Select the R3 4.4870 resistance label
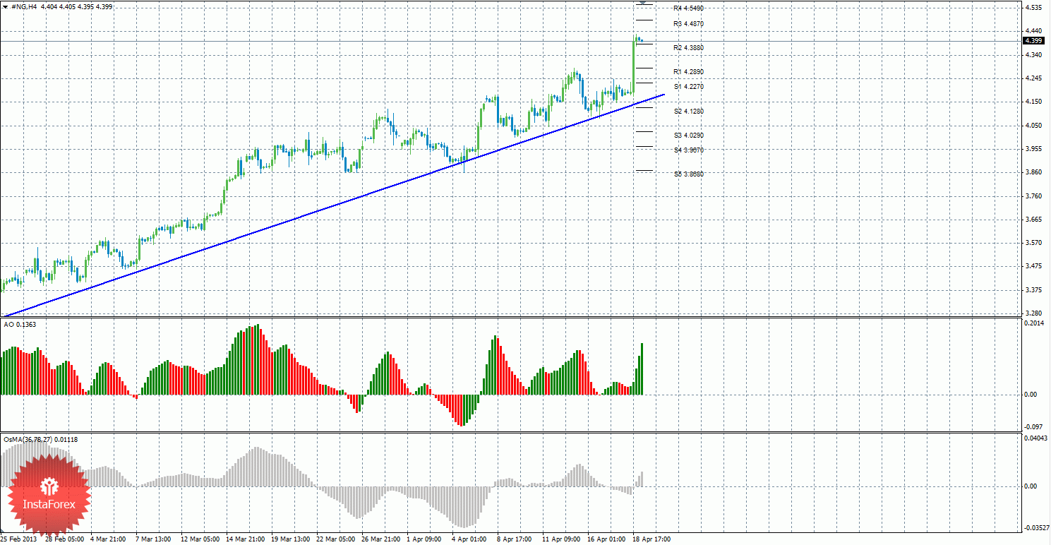This screenshot has width=1051, height=545. coord(688,24)
